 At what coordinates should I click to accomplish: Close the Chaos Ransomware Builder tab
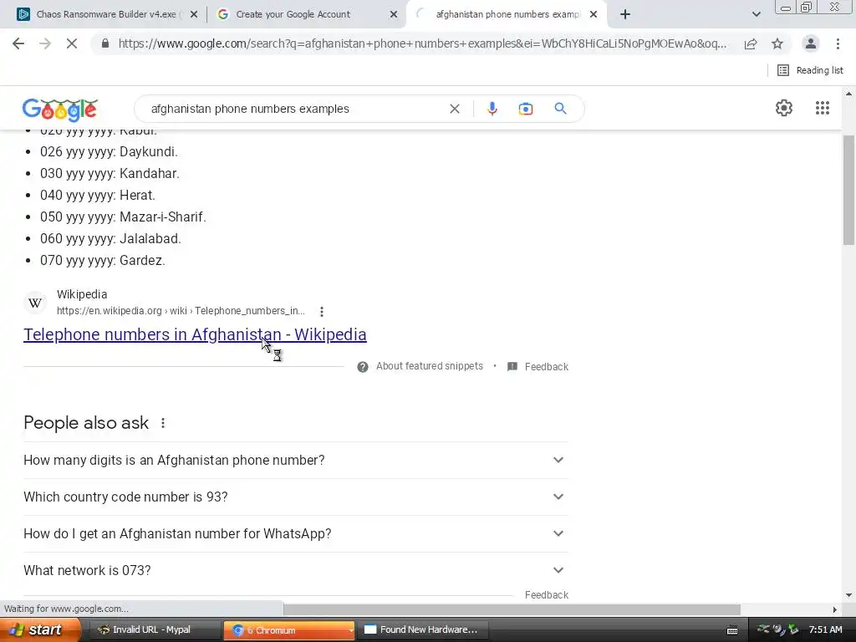click(x=194, y=15)
